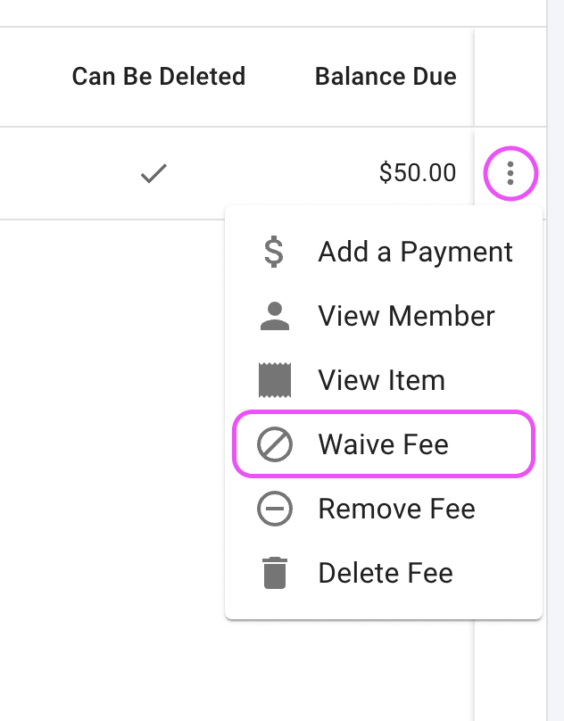This screenshot has height=721, width=564.
Task: Click the person icon beside View Member
Action: (275, 317)
